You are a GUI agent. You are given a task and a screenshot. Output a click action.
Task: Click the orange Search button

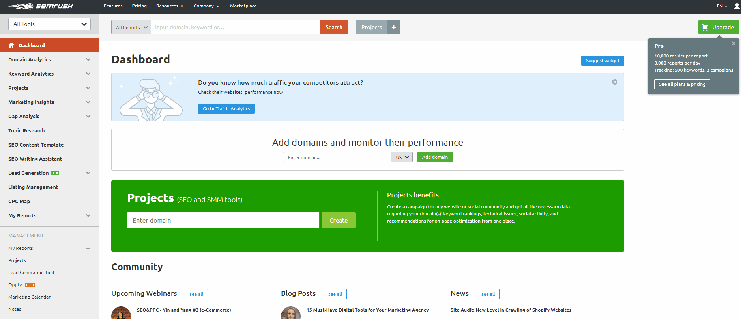tap(334, 27)
